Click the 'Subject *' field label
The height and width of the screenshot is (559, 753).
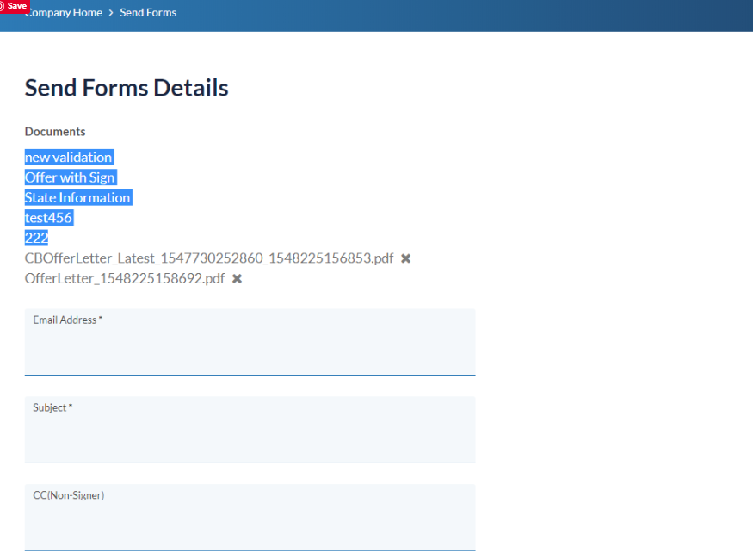tap(52, 407)
